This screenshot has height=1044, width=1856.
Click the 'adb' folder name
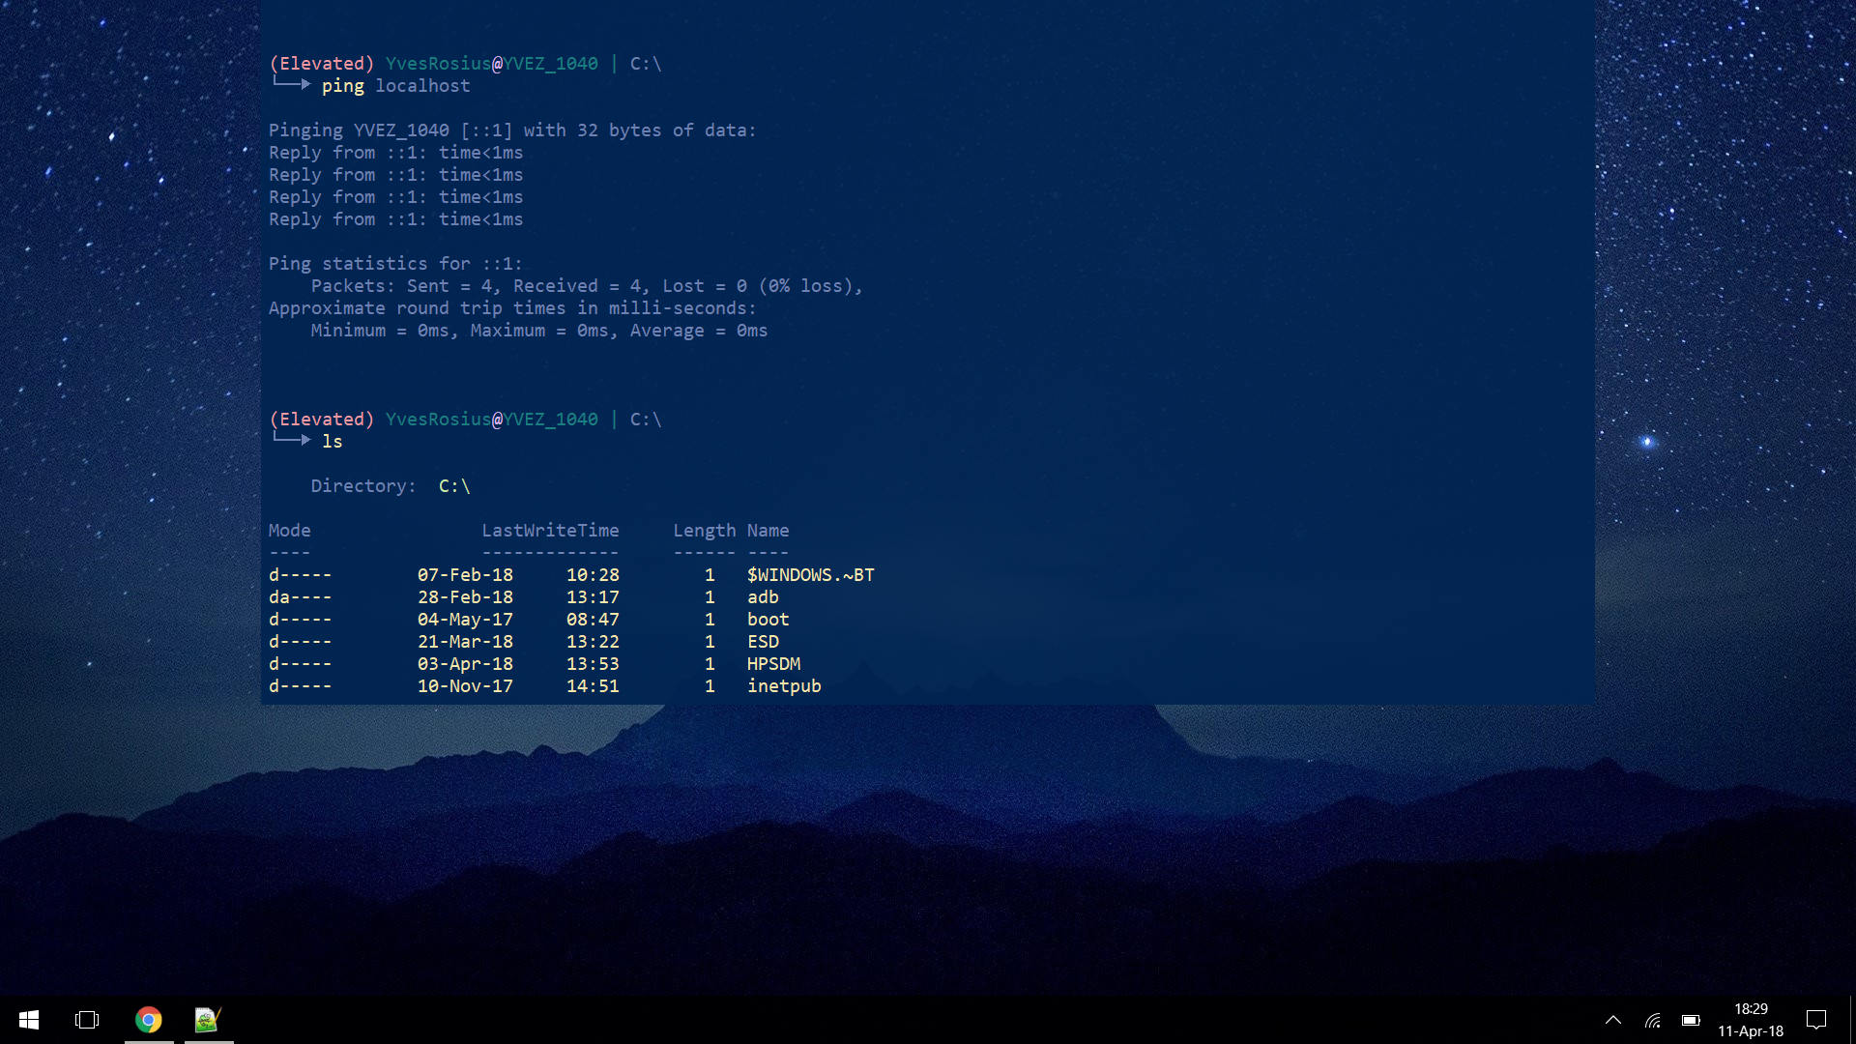[x=763, y=597]
